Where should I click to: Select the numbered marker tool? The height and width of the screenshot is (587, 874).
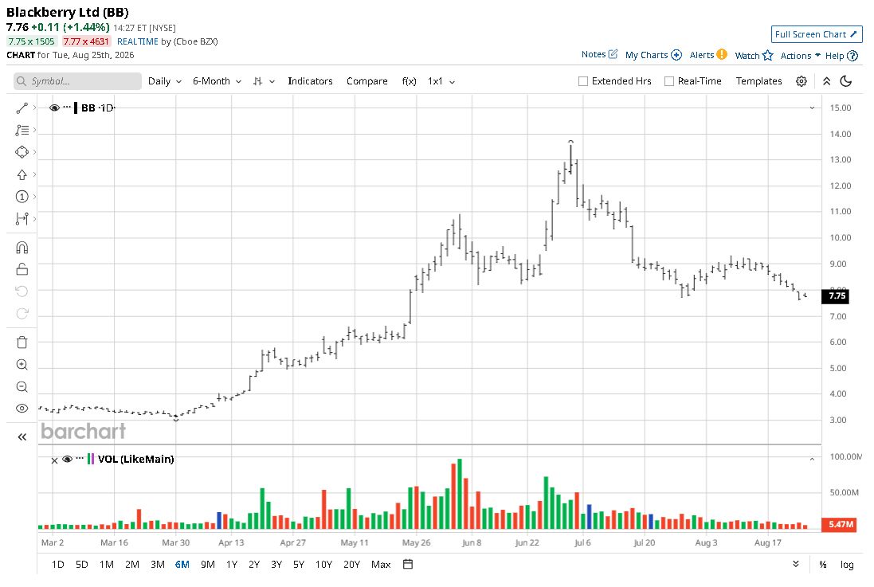click(22, 197)
